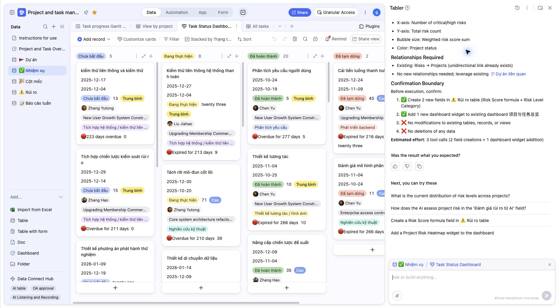Click the thumbs down feedback icon
559x308 pixels.
(407, 166)
